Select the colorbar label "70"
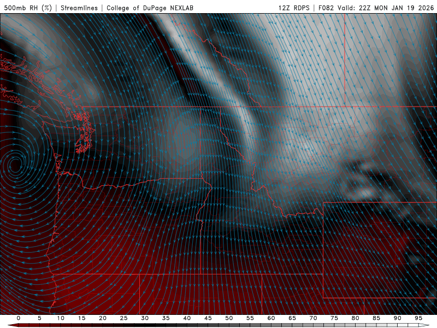The image size is (437, 328). pos(313,318)
